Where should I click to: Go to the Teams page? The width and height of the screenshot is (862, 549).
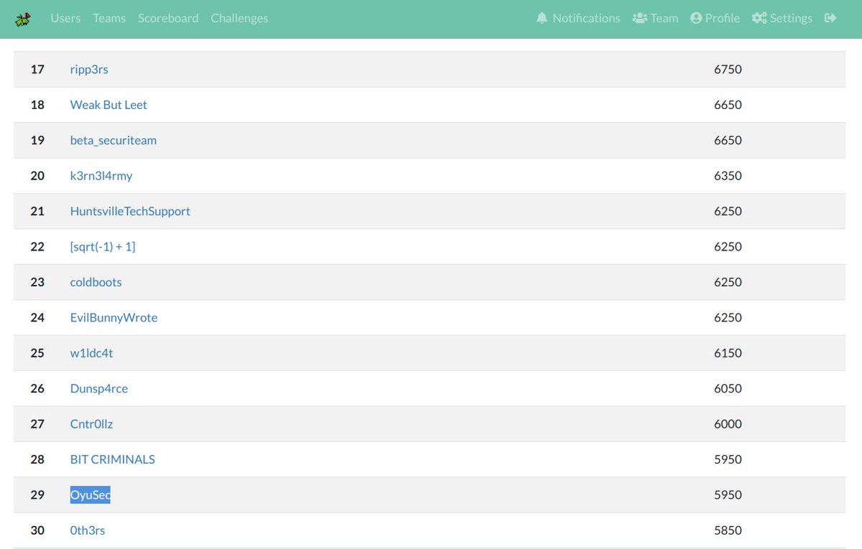109,18
